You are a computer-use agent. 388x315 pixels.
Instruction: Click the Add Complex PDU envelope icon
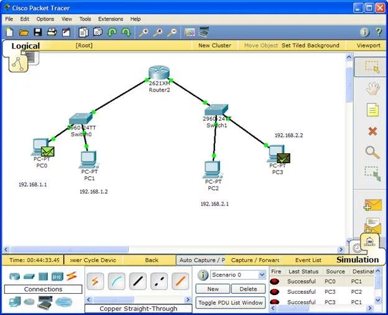point(372,225)
